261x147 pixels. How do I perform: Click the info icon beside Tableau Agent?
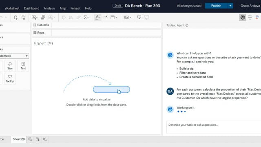187,25
